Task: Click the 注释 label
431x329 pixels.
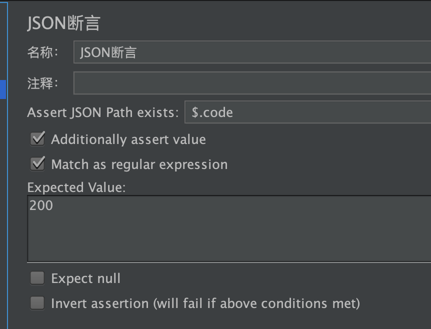Action: tap(42, 83)
